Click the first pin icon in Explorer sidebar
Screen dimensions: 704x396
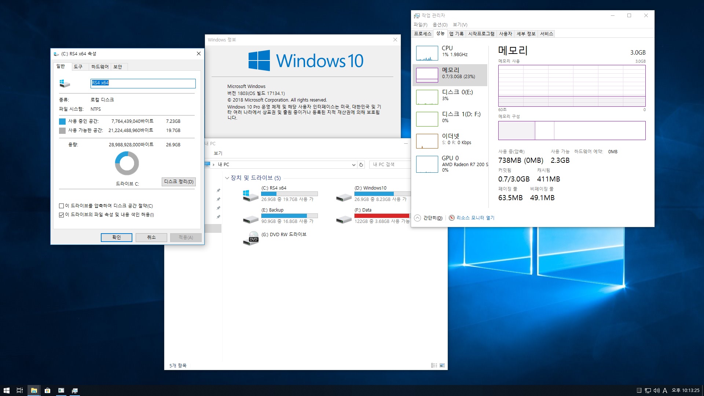[x=219, y=190]
